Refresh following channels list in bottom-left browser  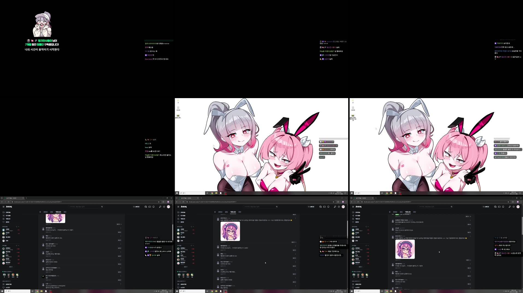pyautogui.click(x=16, y=226)
